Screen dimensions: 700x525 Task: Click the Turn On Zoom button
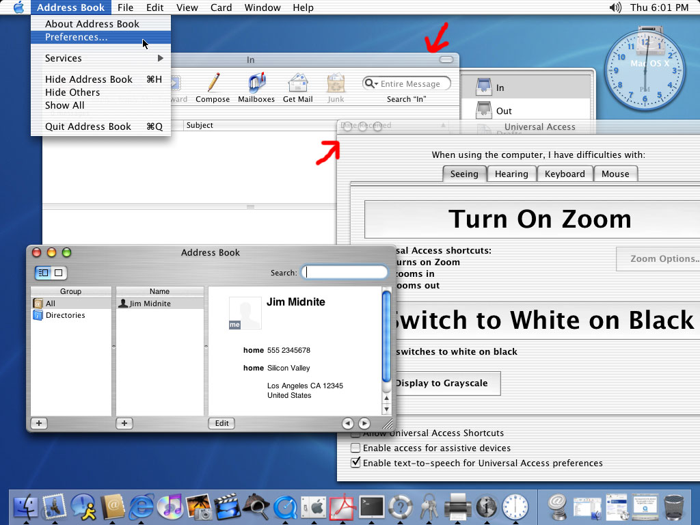[532, 219]
